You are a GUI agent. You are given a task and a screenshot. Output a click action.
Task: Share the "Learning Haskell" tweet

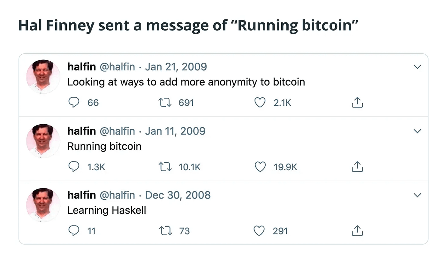pyautogui.click(x=357, y=231)
